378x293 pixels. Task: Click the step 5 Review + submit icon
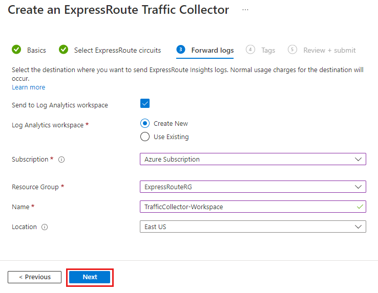[292, 50]
